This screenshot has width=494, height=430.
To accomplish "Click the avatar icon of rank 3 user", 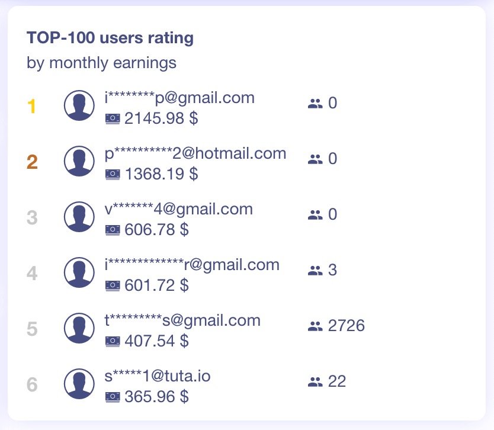I will 79,217.
